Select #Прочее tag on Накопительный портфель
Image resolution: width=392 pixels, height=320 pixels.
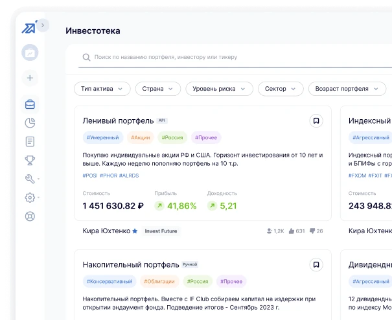[x=231, y=281]
